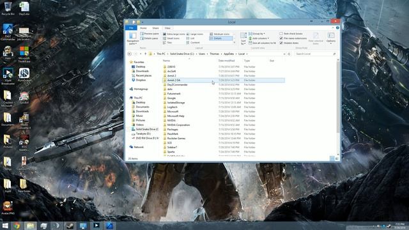Select Recent places in Favorites sidebar
This screenshot has width=409, height=230.
[142, 75]
